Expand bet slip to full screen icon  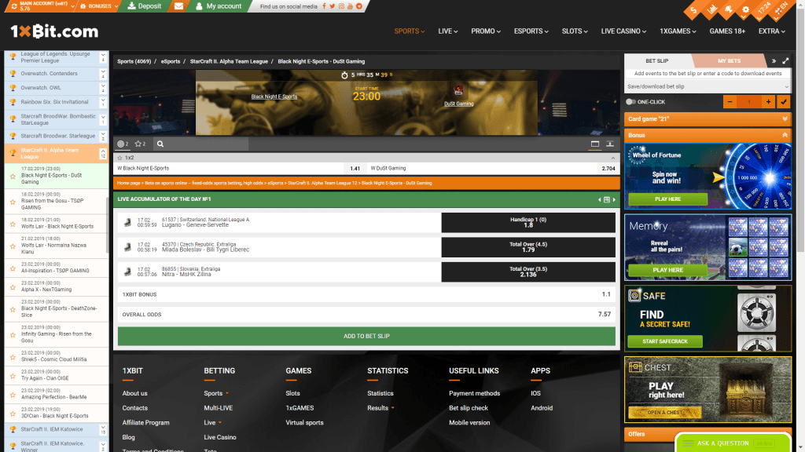click(785, 61)
